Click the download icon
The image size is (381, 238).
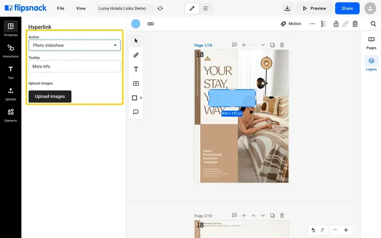coord(287,8)
